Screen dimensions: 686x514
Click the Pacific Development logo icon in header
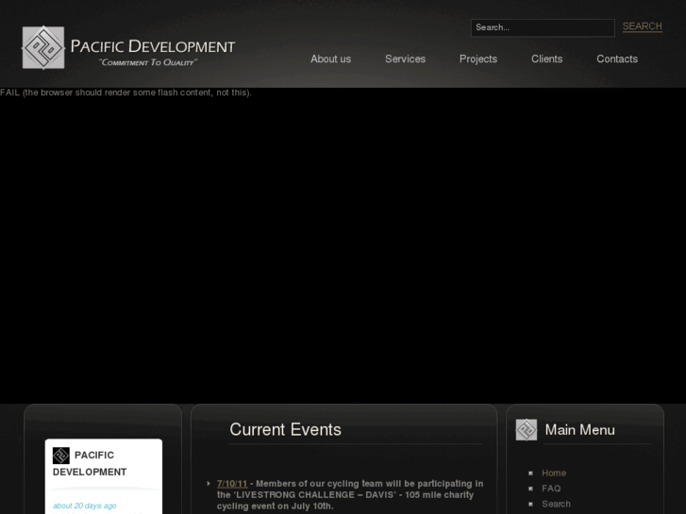tap(43, 48)
